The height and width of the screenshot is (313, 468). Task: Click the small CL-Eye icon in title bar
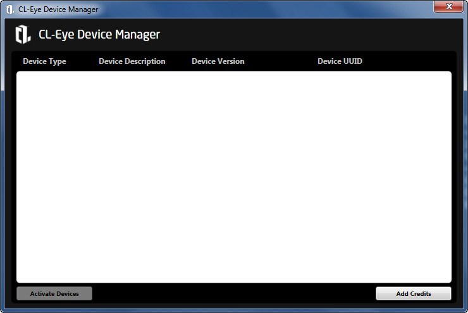pos(10,9)
